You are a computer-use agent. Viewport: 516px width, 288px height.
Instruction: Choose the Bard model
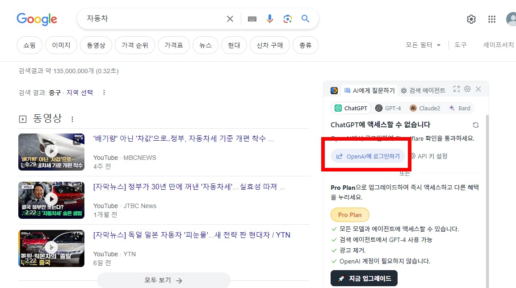pyautogui.click(x=460, y=108)
